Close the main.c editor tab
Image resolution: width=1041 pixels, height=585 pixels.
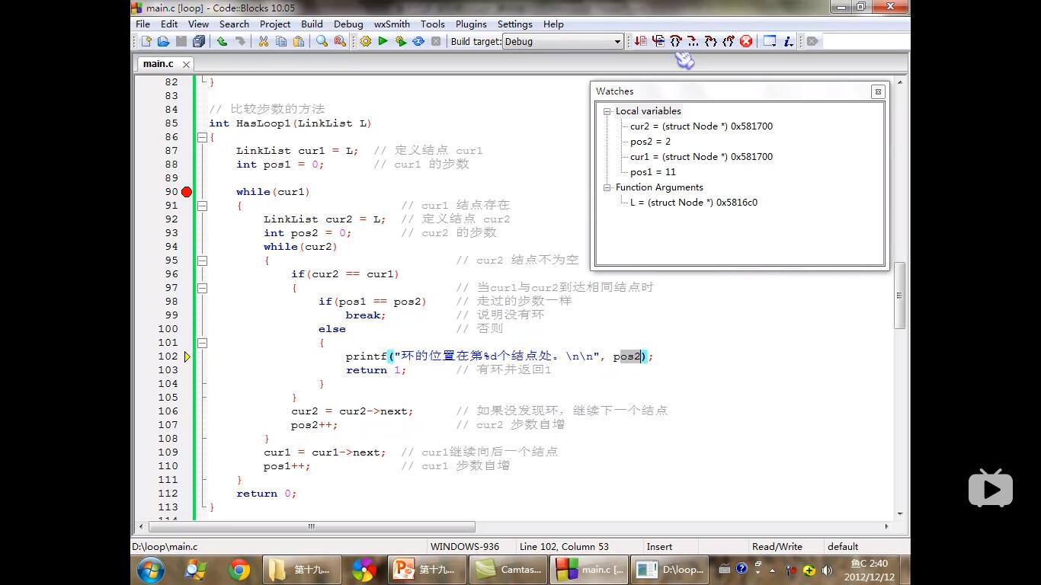click(x=186, y=65)
